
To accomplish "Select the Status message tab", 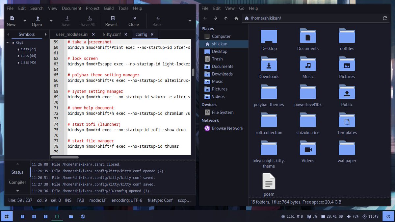I will [x=17, y=172].
